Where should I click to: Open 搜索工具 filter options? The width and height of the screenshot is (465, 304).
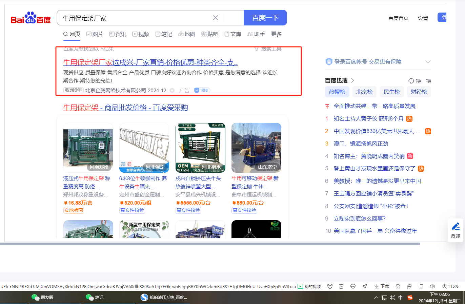click(268, 49)
